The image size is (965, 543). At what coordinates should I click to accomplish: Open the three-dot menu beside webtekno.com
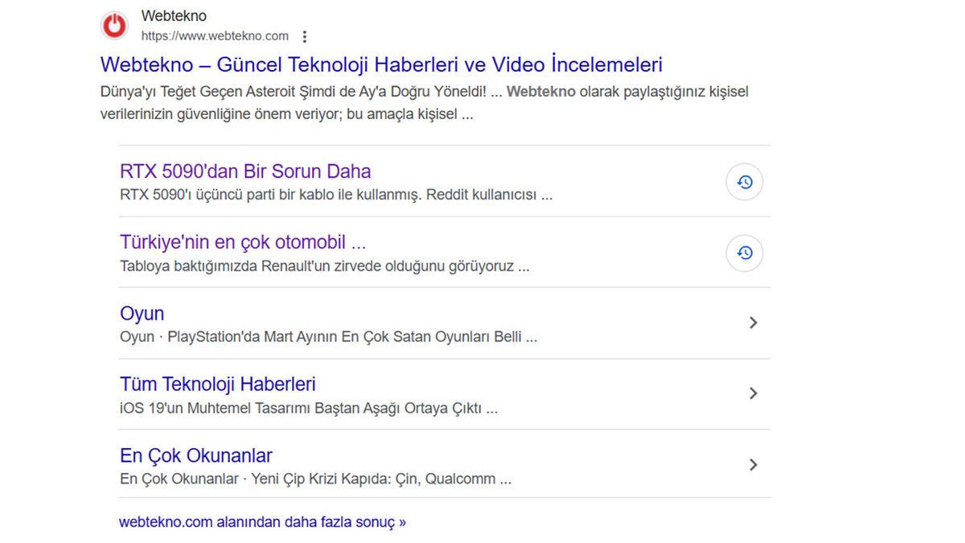click(x=304, y=36)
